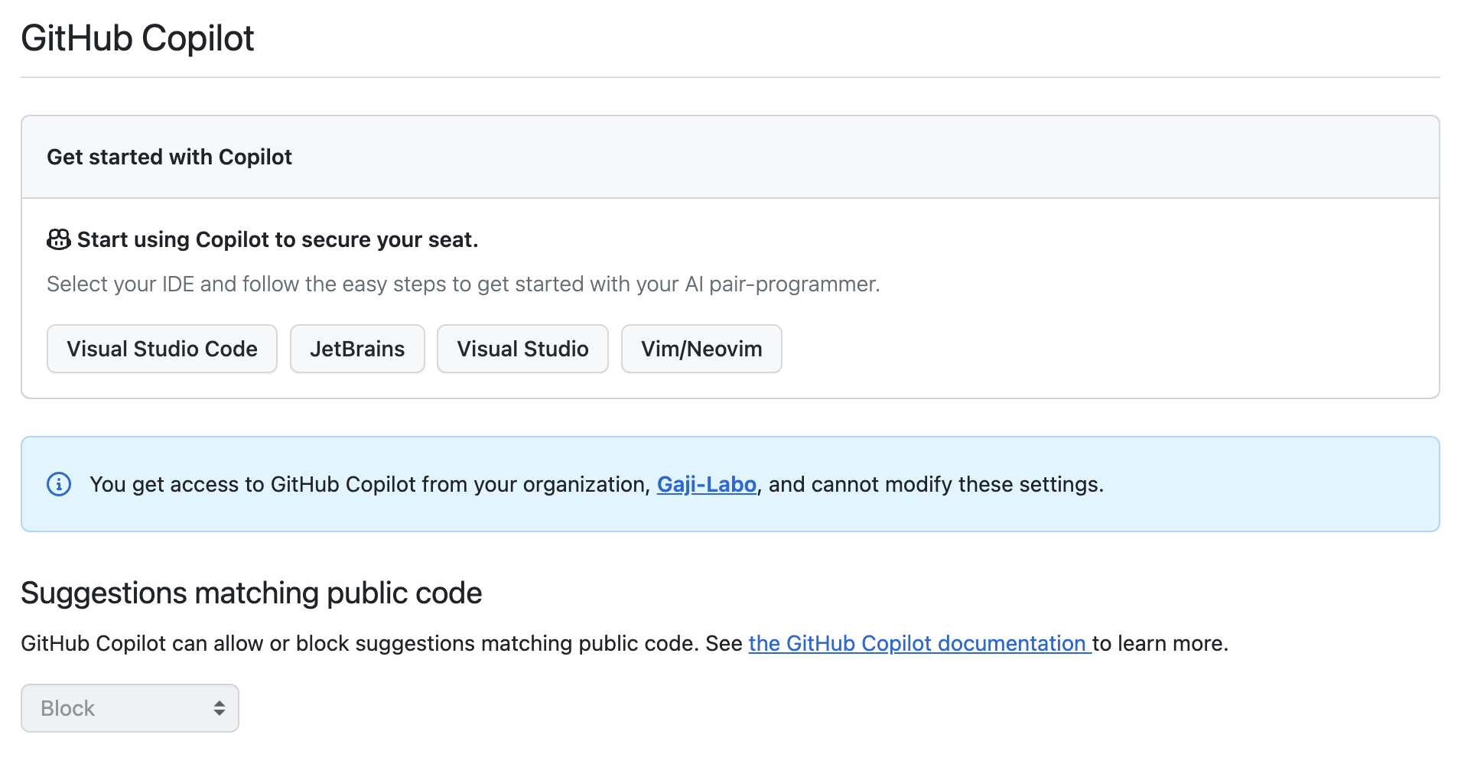Open the Gaji-Labo organization link
This screenshot has height=780, width=1461.
[x=705, y=484]
